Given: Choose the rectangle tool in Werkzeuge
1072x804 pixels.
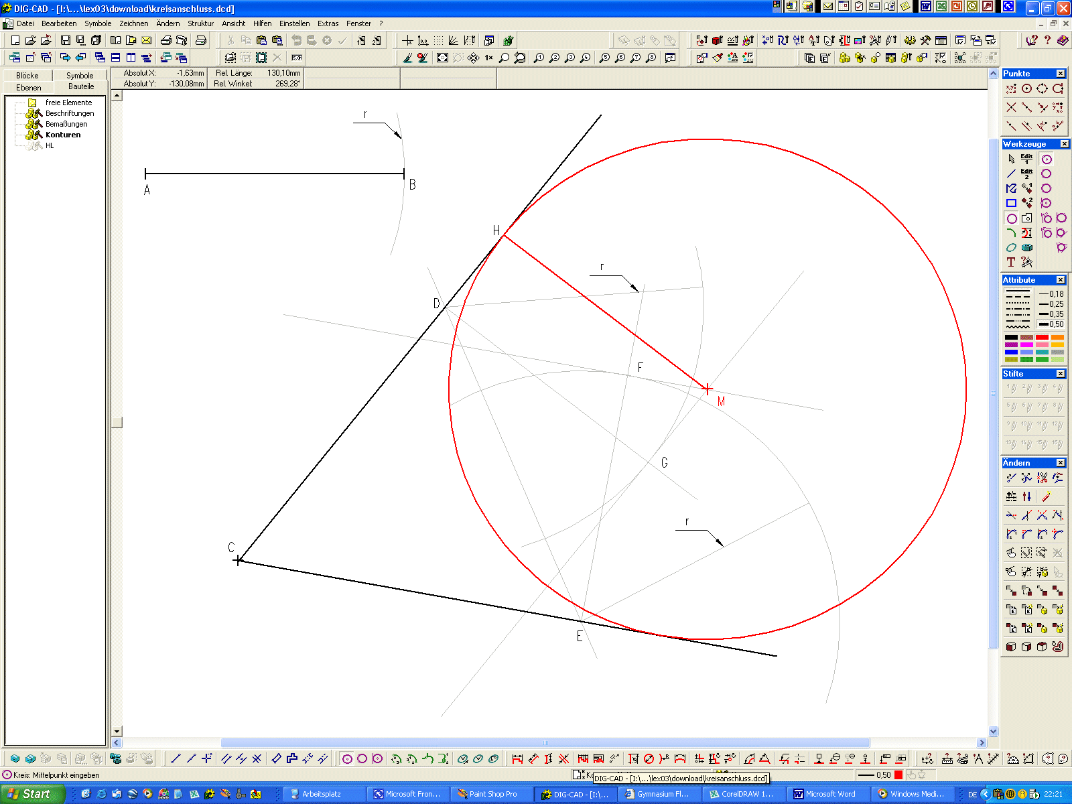Looking at the screenshot, I should tap(1011, 203).
